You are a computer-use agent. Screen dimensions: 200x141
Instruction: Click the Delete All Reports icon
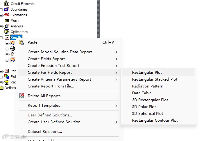click(21, 96)
